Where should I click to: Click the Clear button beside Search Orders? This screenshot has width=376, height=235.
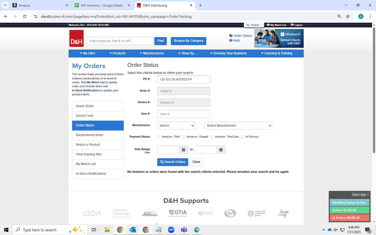(196, 162)
